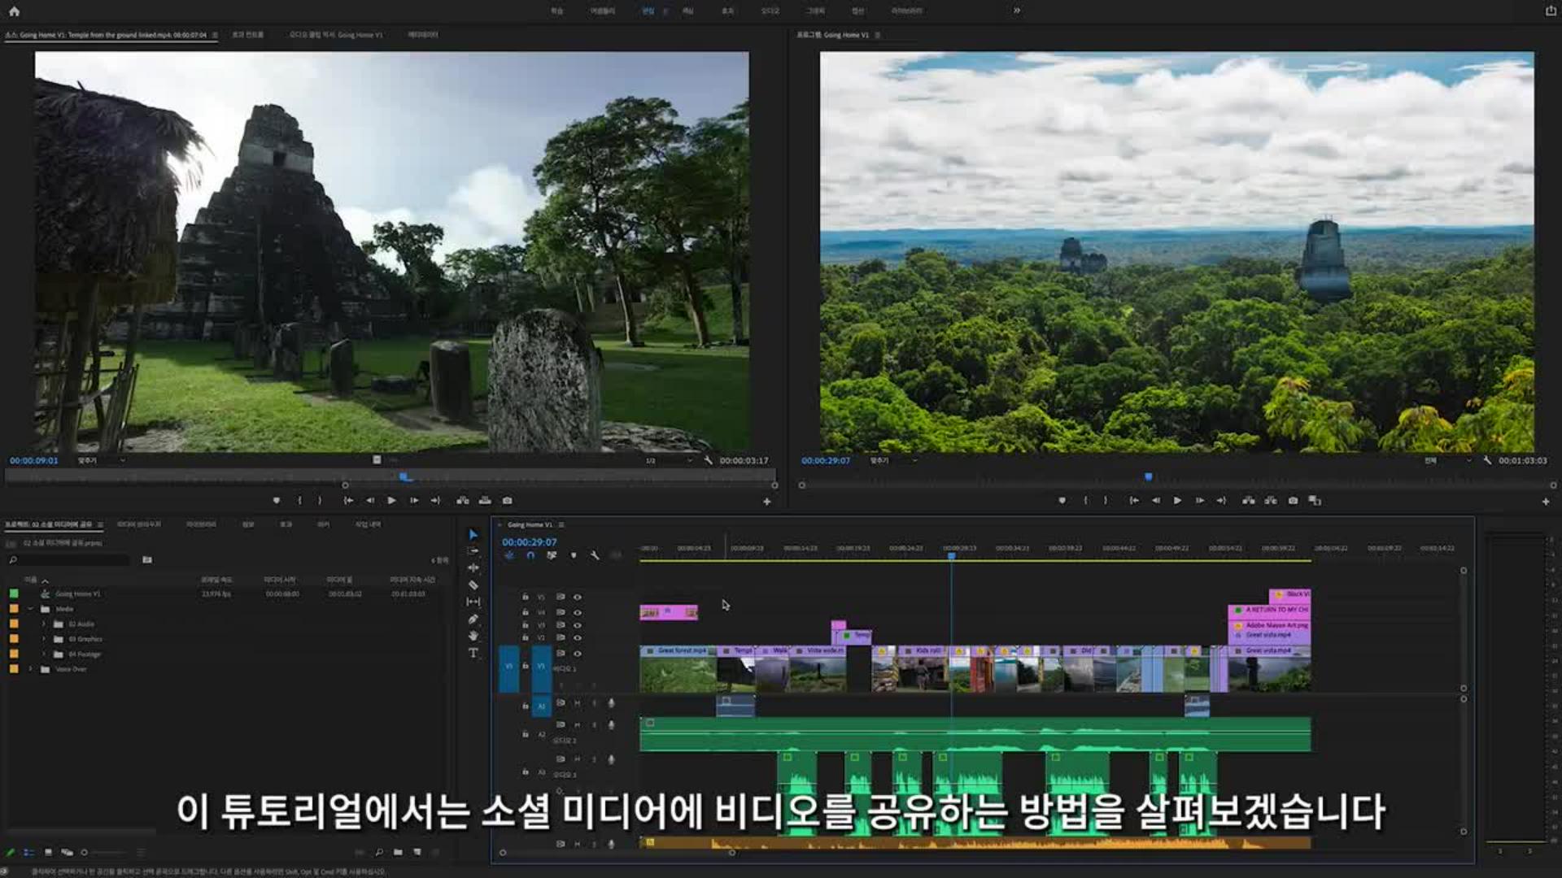Toggle snap magnet in timeline

point(530,555)
